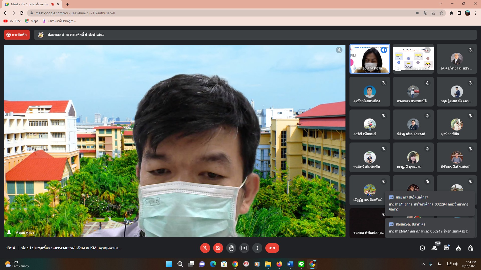Screen dimensions: 481x270
Task: Toggle the microphone mute button
Action: click(x=205, y=248)
